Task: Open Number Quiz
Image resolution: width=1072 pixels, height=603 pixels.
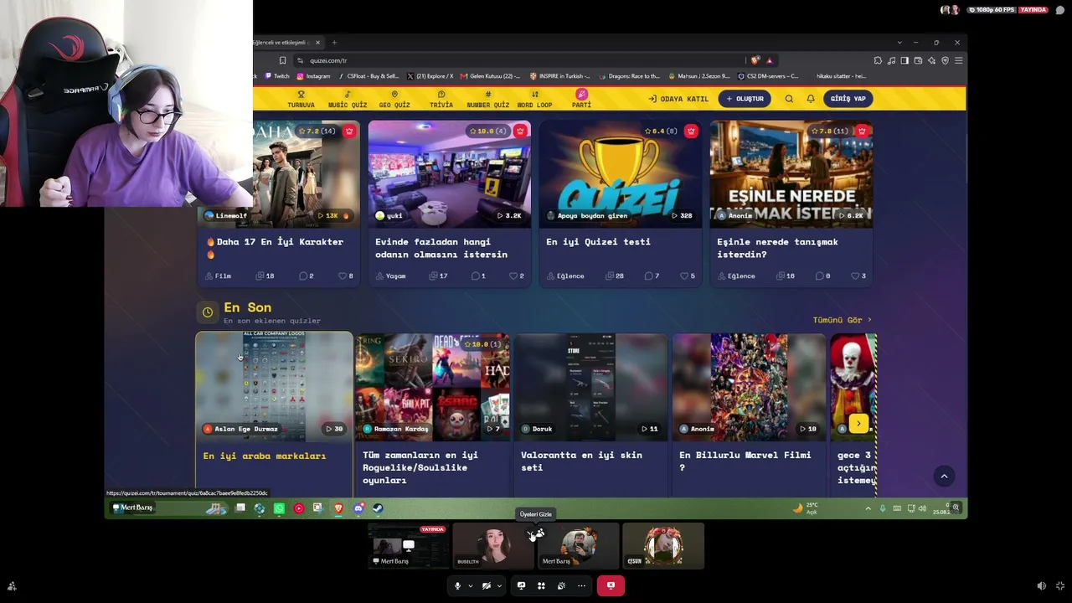Action: click(488, 99)
